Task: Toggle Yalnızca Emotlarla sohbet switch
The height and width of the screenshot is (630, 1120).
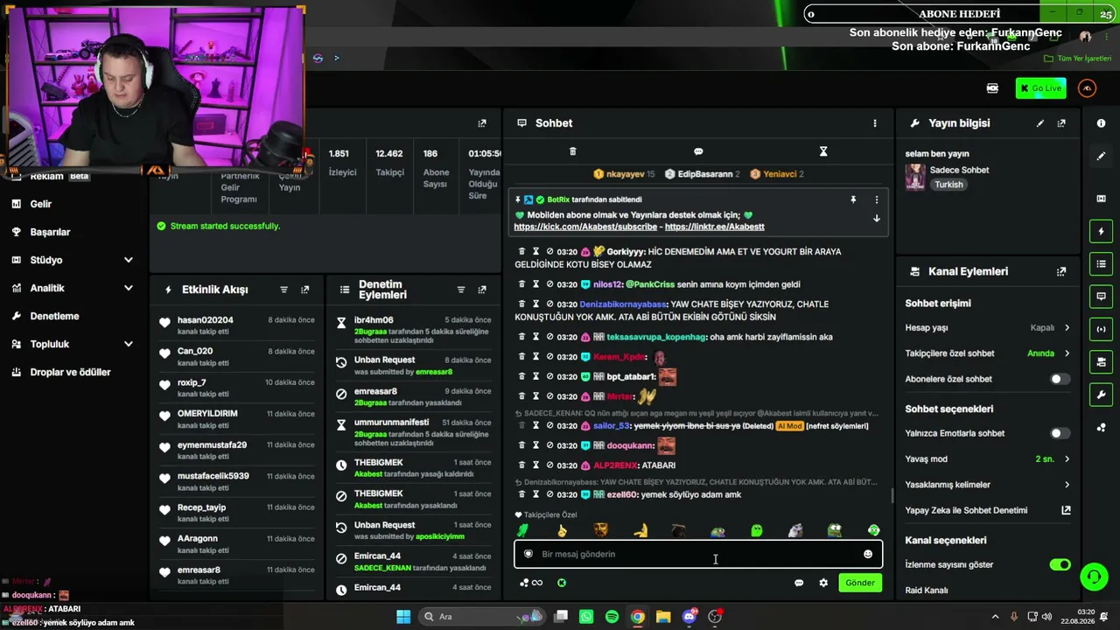Action: point(1059,433)
